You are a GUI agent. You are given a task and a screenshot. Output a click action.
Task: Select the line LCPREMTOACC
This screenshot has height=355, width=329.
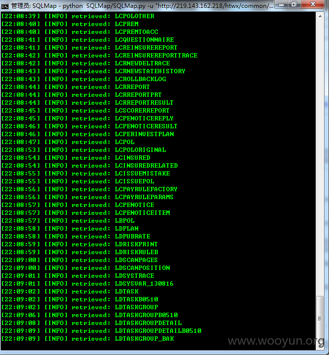[x=80, y=32]
